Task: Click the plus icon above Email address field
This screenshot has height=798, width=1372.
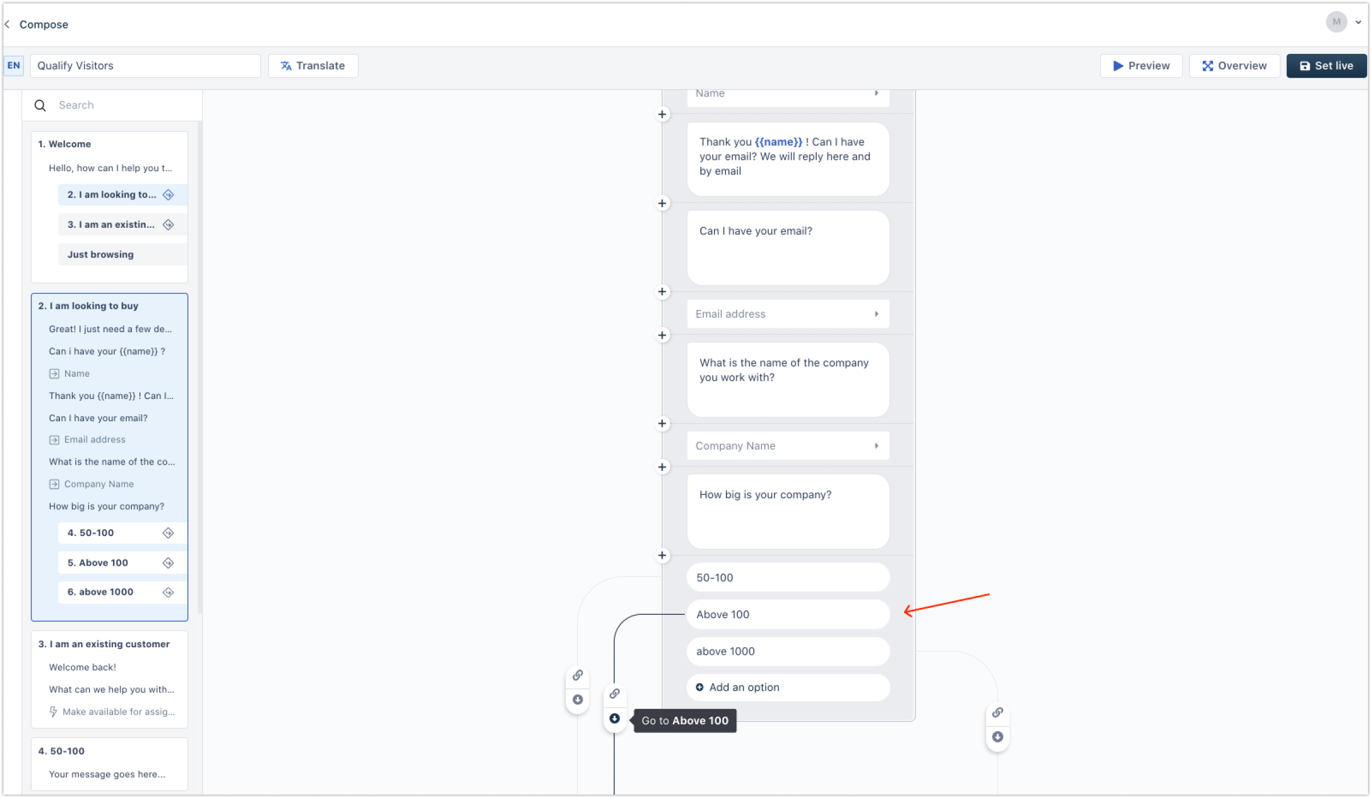Action: coord(662,292)
